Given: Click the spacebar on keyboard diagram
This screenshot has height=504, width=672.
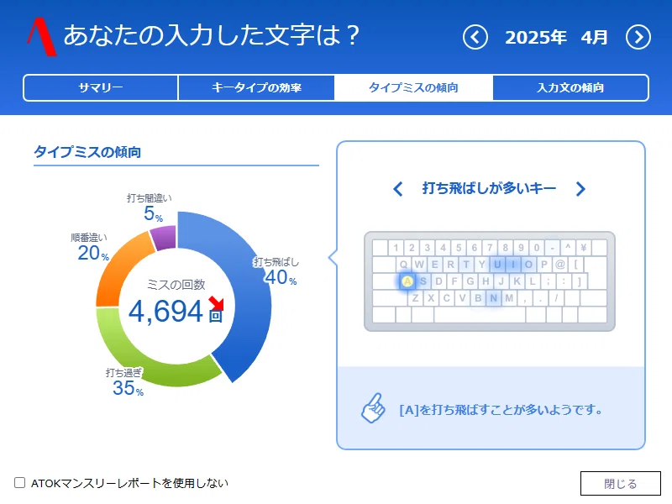Looking at the screenshot, I should click(480, 314).
